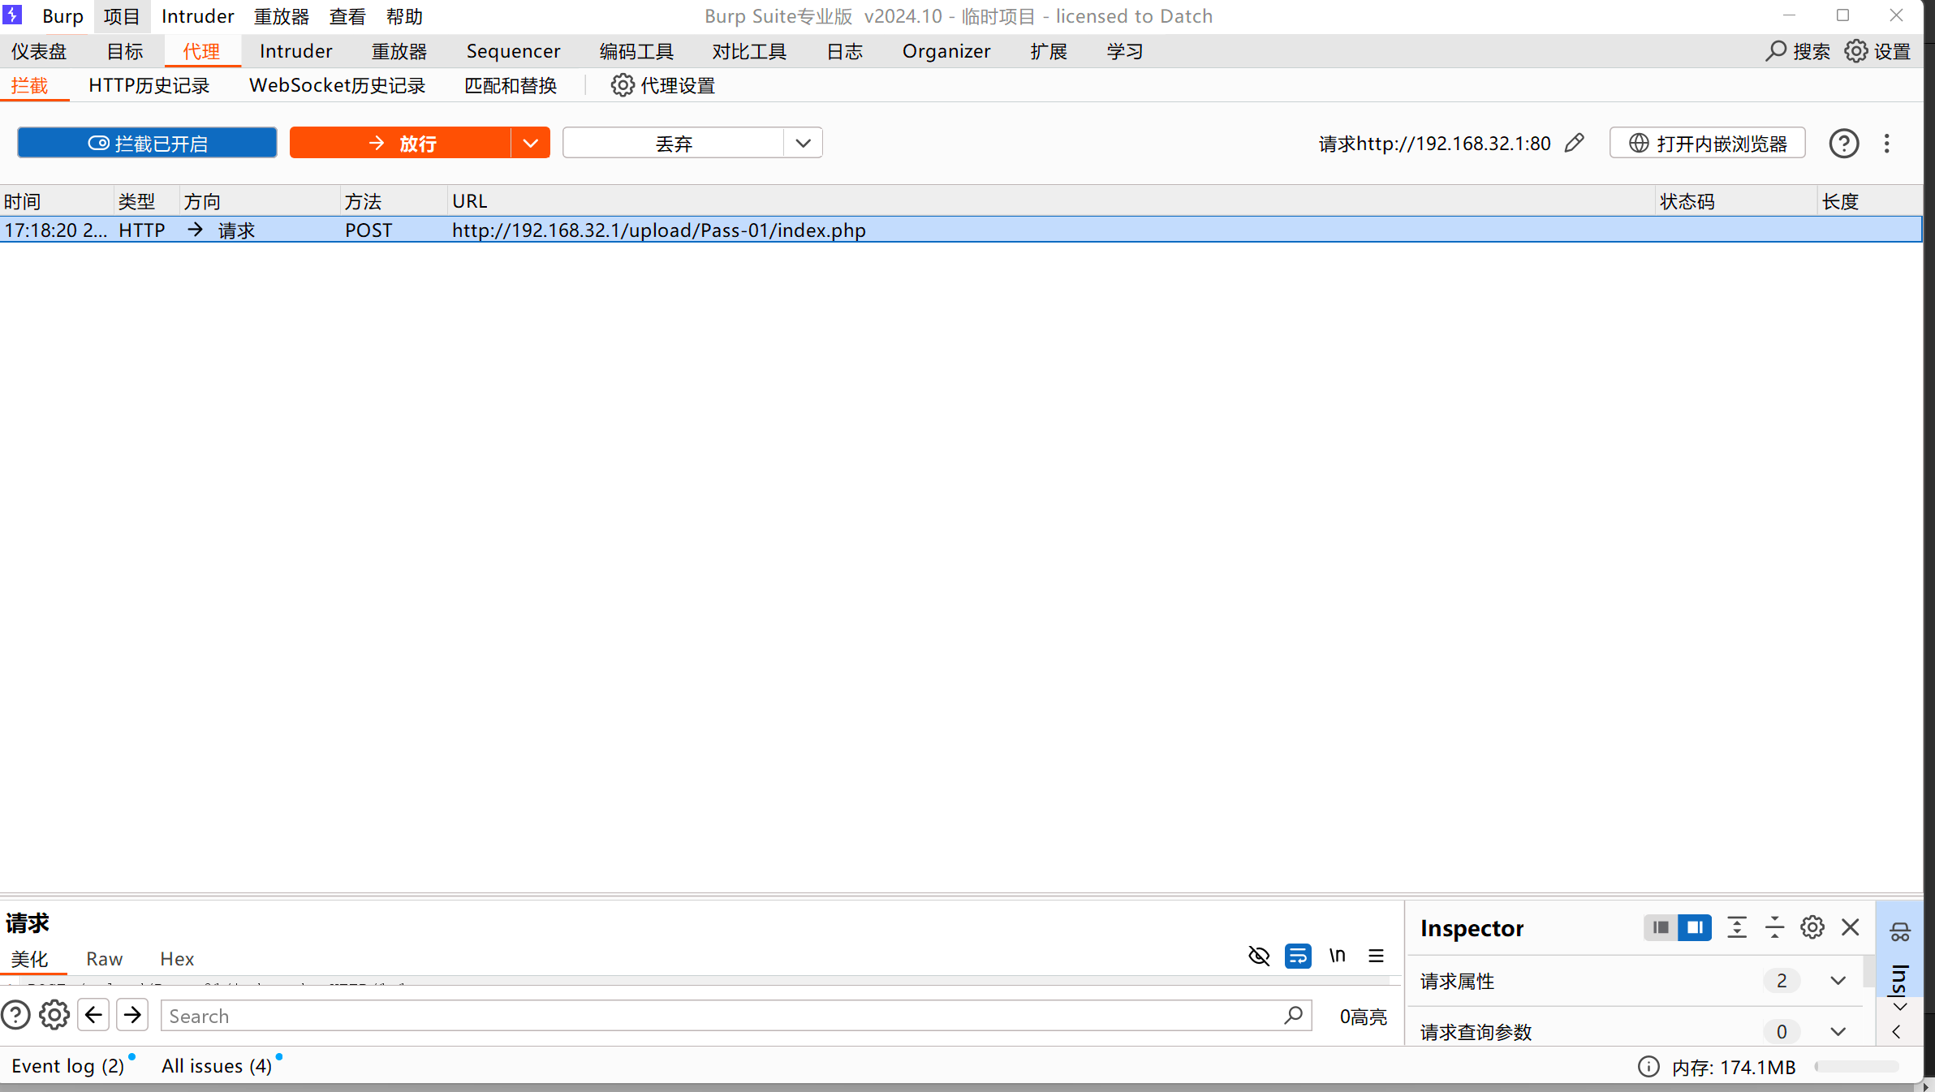Open the three-dot options menu
1935x1092 pixels.
coord(1886,144)
